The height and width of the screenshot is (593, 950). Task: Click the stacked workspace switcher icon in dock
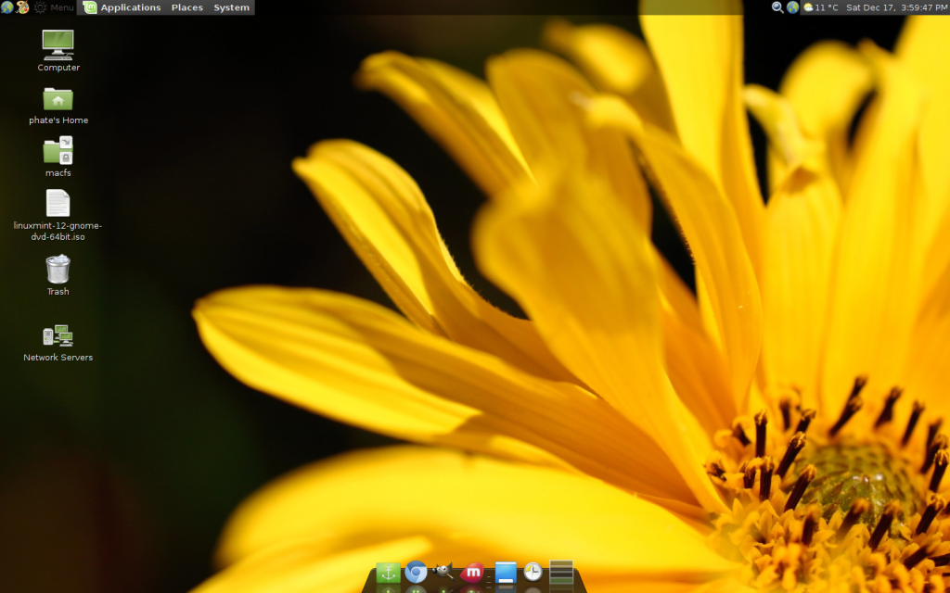(x=561, y=572)
